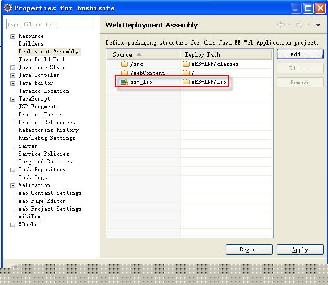Expand the XDoclet node
This screenshot has height=285, width=328.
13,225
